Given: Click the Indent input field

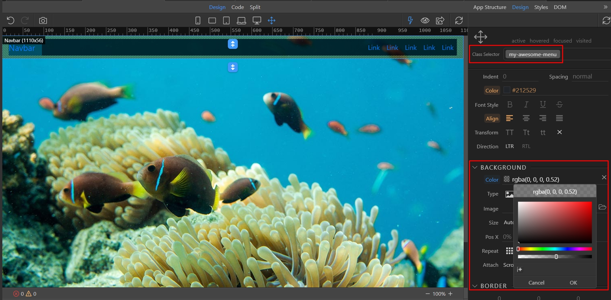Looking at the screenshot, I should point(520,76).
